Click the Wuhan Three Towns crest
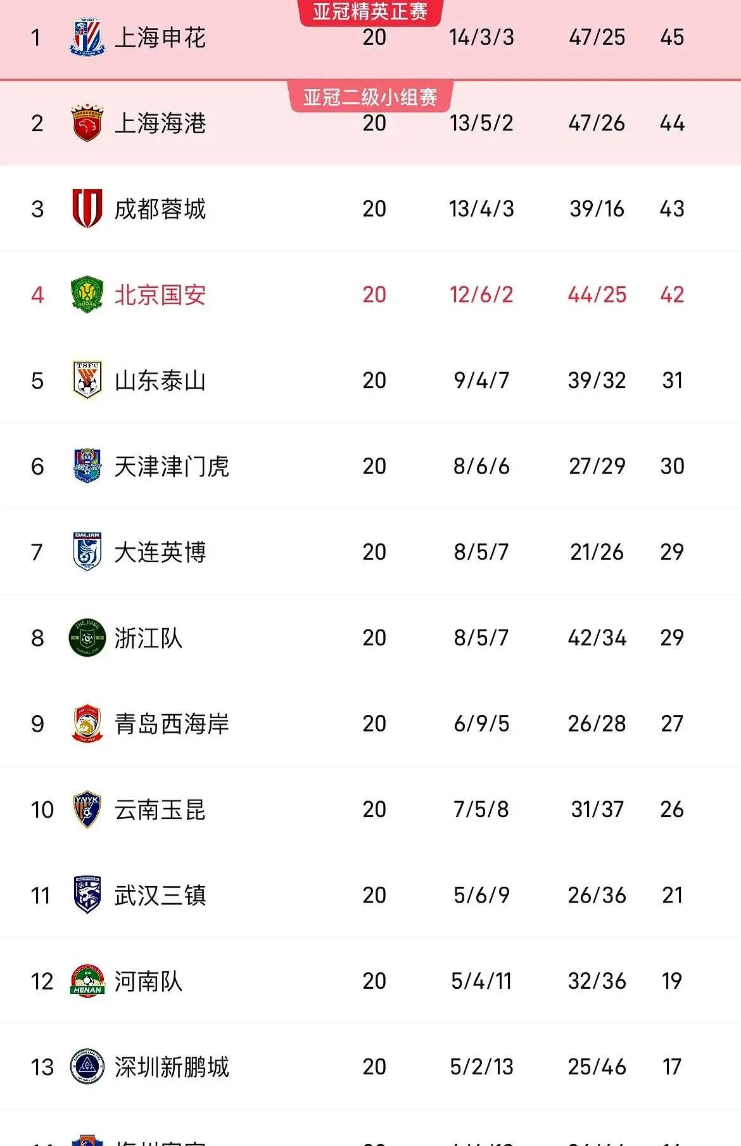The width and height of the screenshot is (741, 1146). [87, 895]
